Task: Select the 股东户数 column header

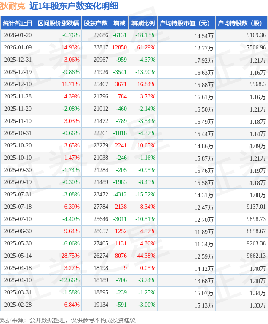Action: coord(95,23)
